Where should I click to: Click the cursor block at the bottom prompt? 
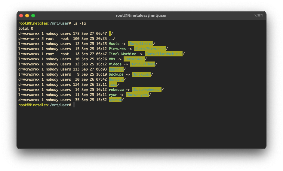click(x=74, y=105)
